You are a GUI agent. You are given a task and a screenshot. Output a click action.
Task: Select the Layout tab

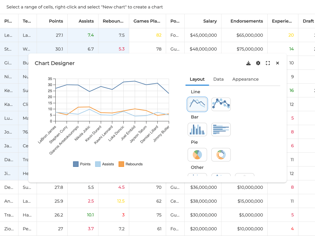[x=197, y=79]
